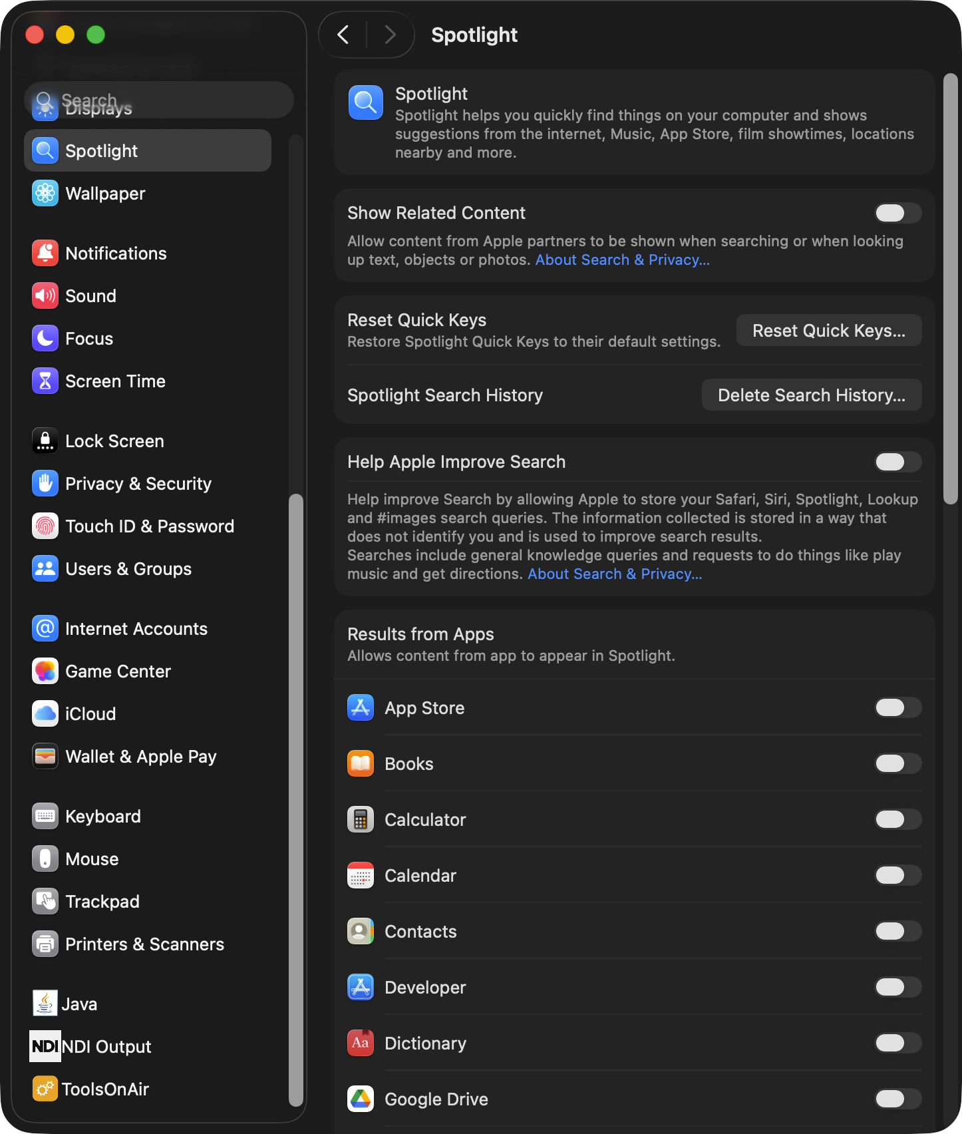Click the Google Drive app icon

[361, 1099]
